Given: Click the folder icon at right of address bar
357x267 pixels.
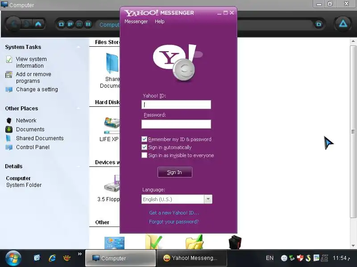Looking at the screenshot, I should [x=319, y=24].
